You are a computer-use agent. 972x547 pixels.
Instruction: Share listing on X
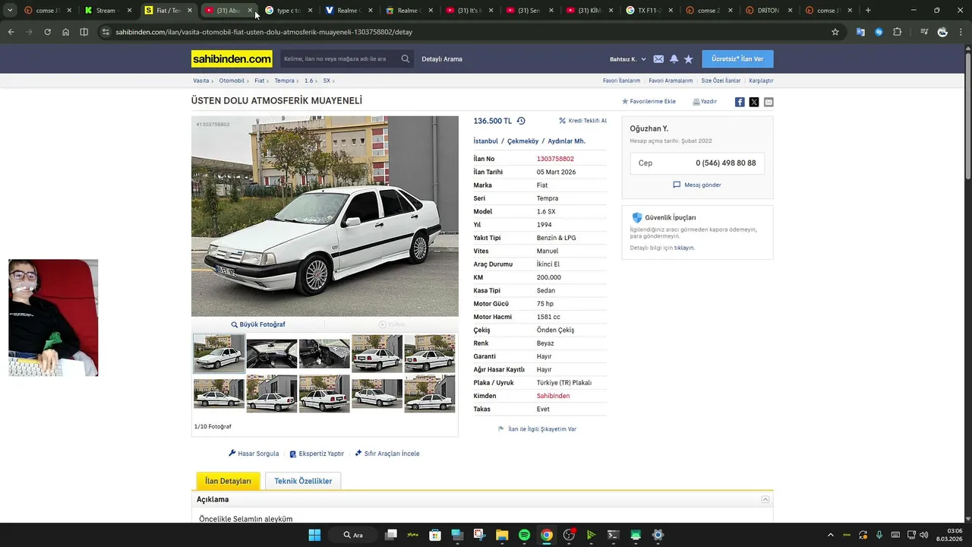tap(754, 102)
